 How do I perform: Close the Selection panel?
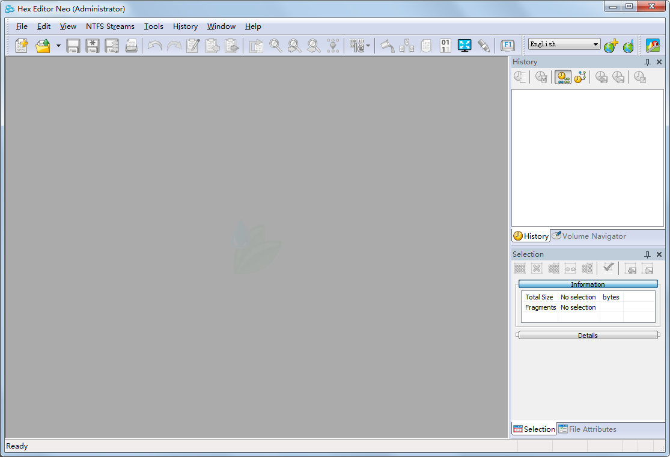coord(659,254)
